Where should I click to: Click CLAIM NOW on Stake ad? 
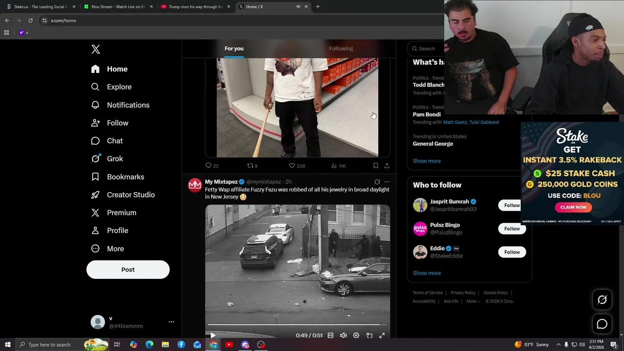tap(573, 207)
